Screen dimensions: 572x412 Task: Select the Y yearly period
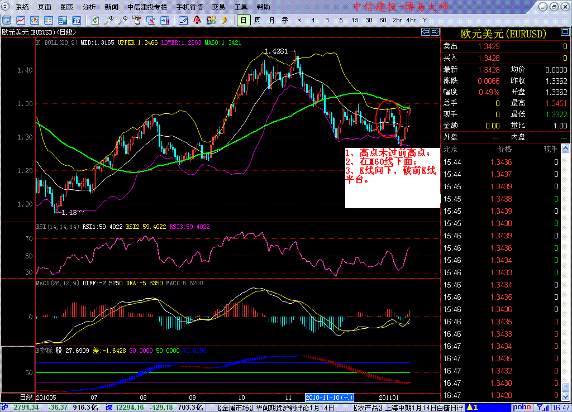[x=425, y=21]
